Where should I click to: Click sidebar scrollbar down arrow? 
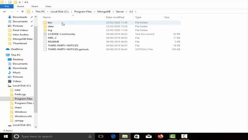coord(36,127)
